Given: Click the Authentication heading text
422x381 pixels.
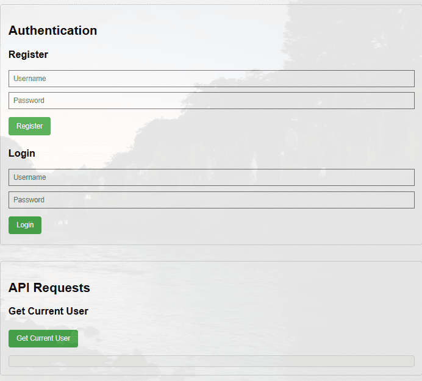Looking at the screenshot, I should tap(52, 30).
